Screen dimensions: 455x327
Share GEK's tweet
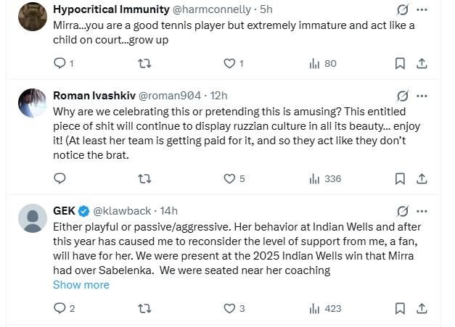422,308
